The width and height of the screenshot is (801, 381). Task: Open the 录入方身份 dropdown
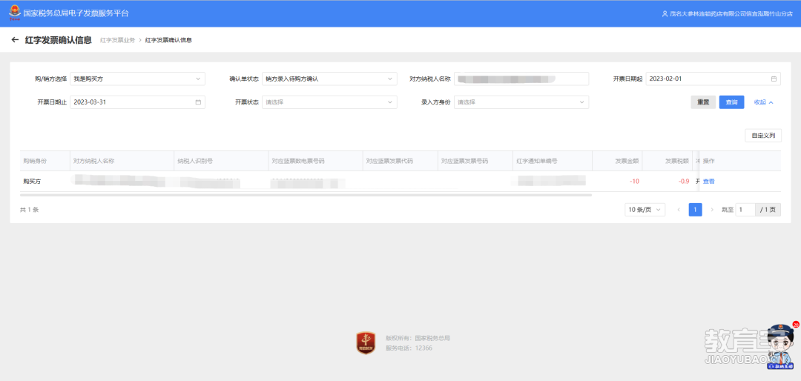521,102
